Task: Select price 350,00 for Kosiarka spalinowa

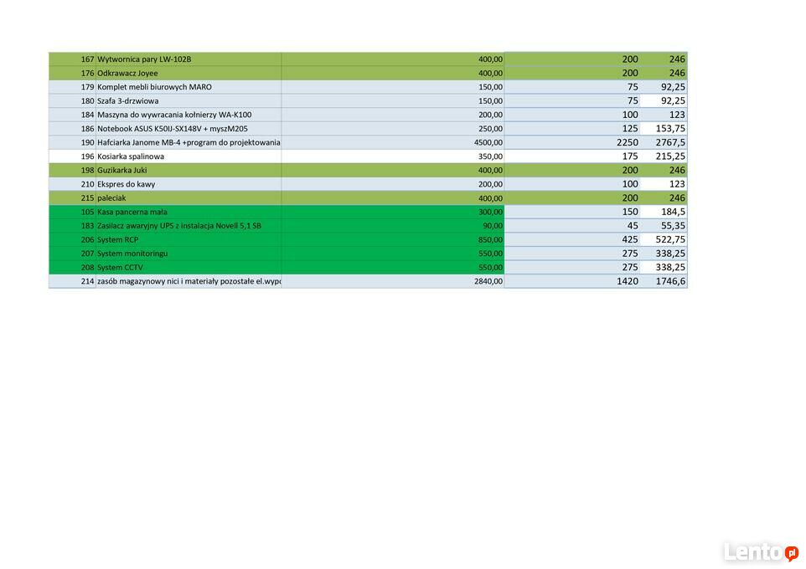Action: [393, 156]
